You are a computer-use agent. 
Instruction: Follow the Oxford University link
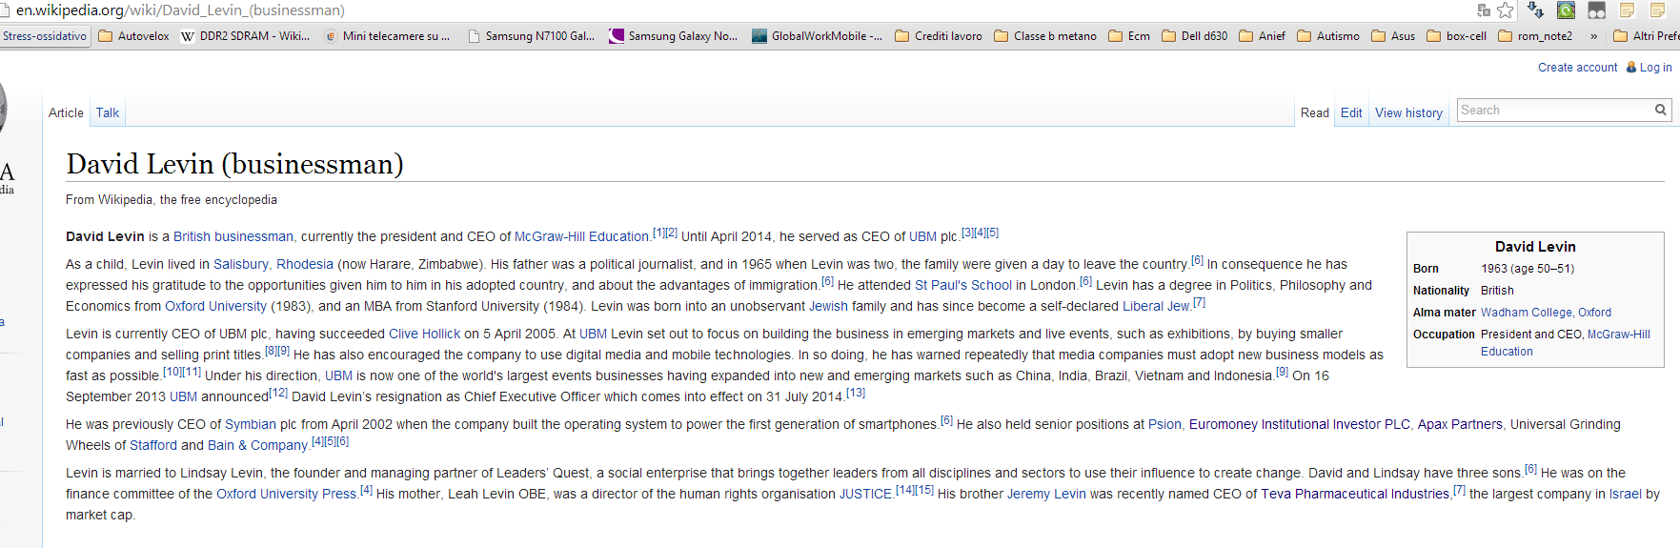click(215, 306)
